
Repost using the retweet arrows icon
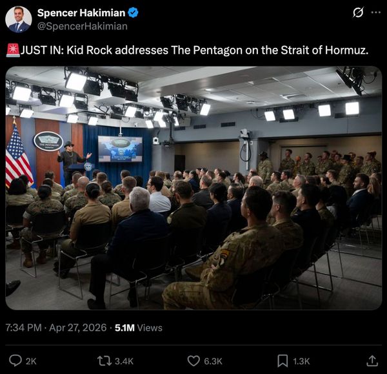104,361
